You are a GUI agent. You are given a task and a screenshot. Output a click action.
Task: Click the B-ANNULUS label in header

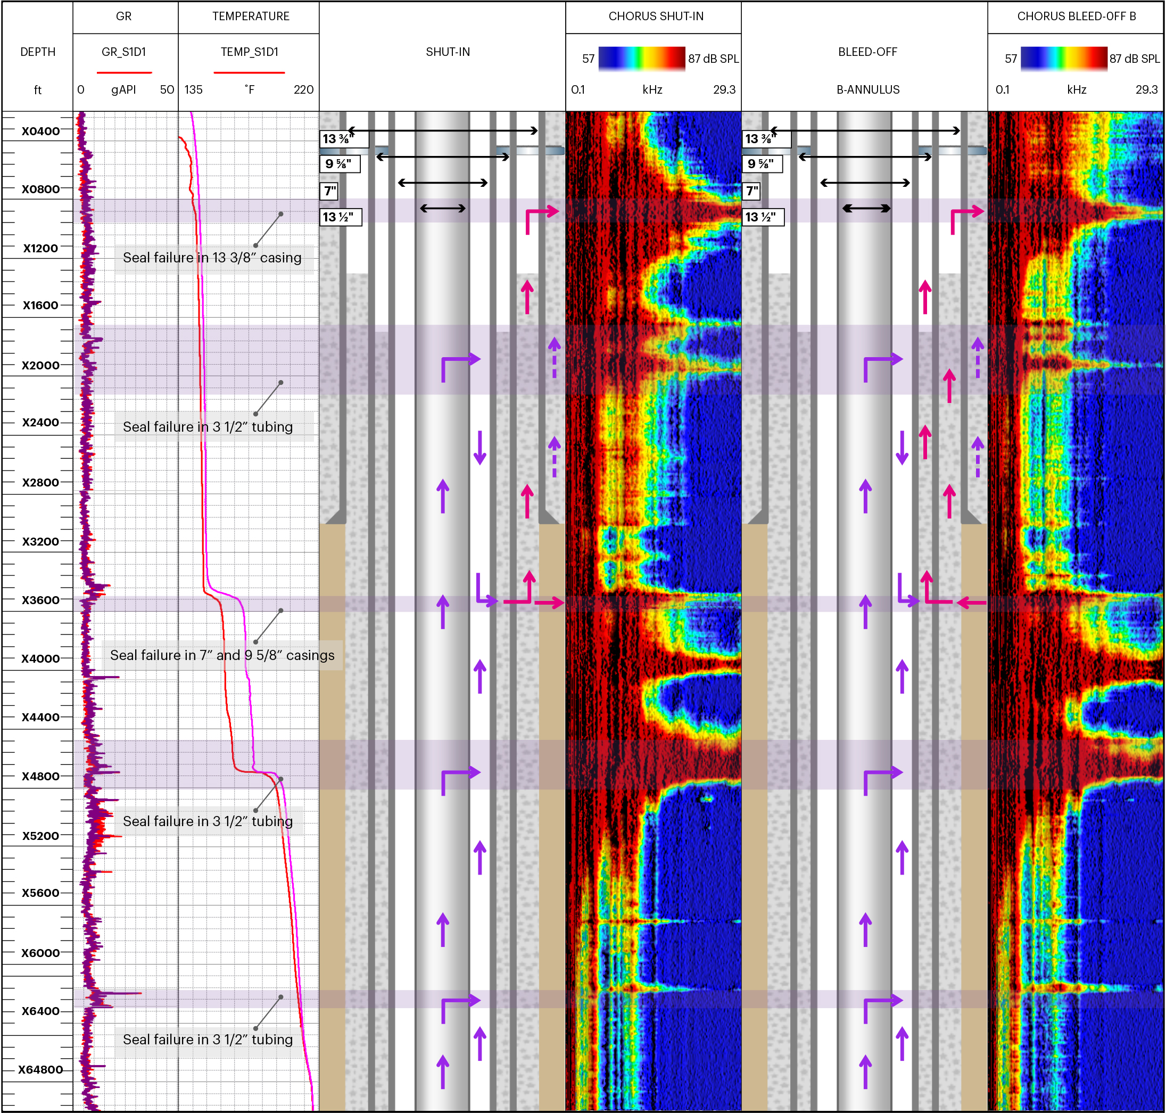coord(867,89)
